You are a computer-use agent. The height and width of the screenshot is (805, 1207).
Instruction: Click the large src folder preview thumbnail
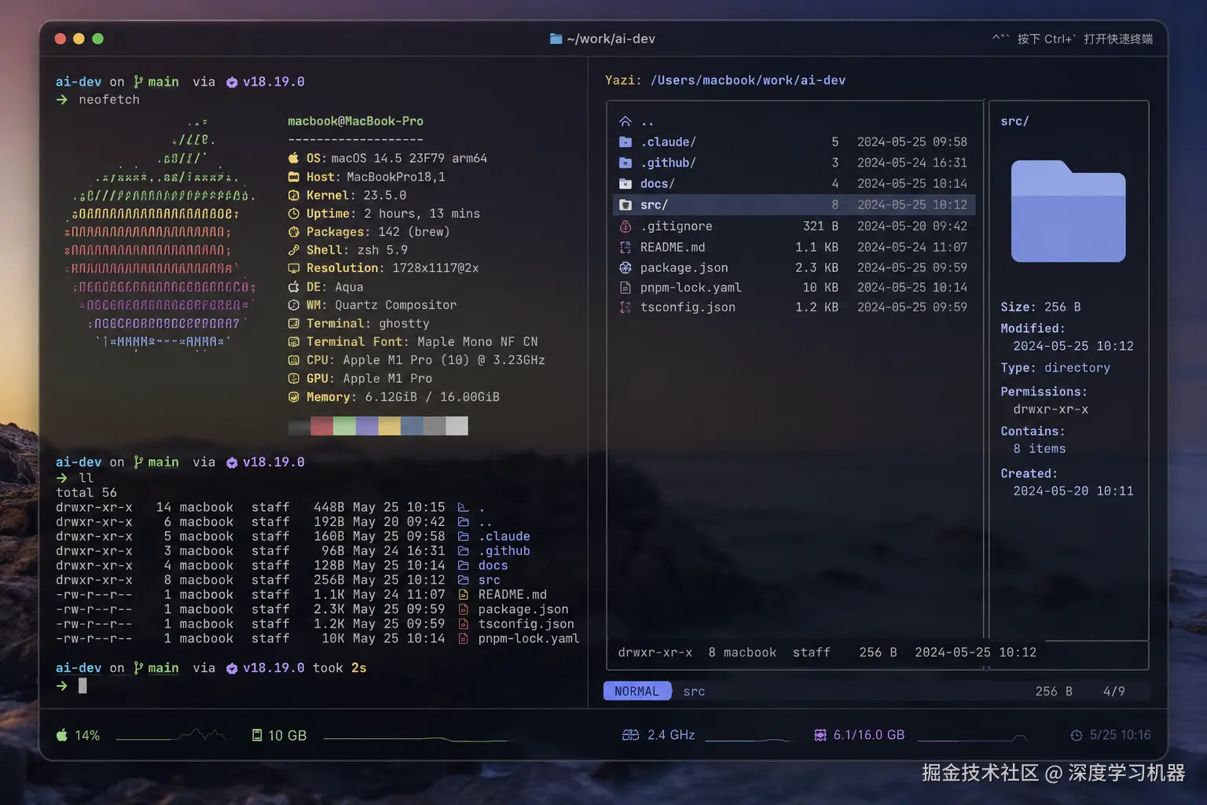click(x=1068, y=211)
